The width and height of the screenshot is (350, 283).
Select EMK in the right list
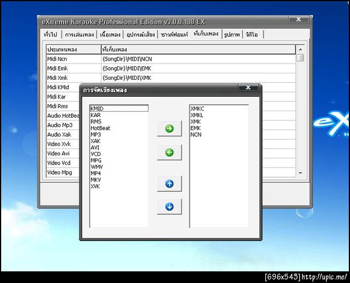(219, 128)
